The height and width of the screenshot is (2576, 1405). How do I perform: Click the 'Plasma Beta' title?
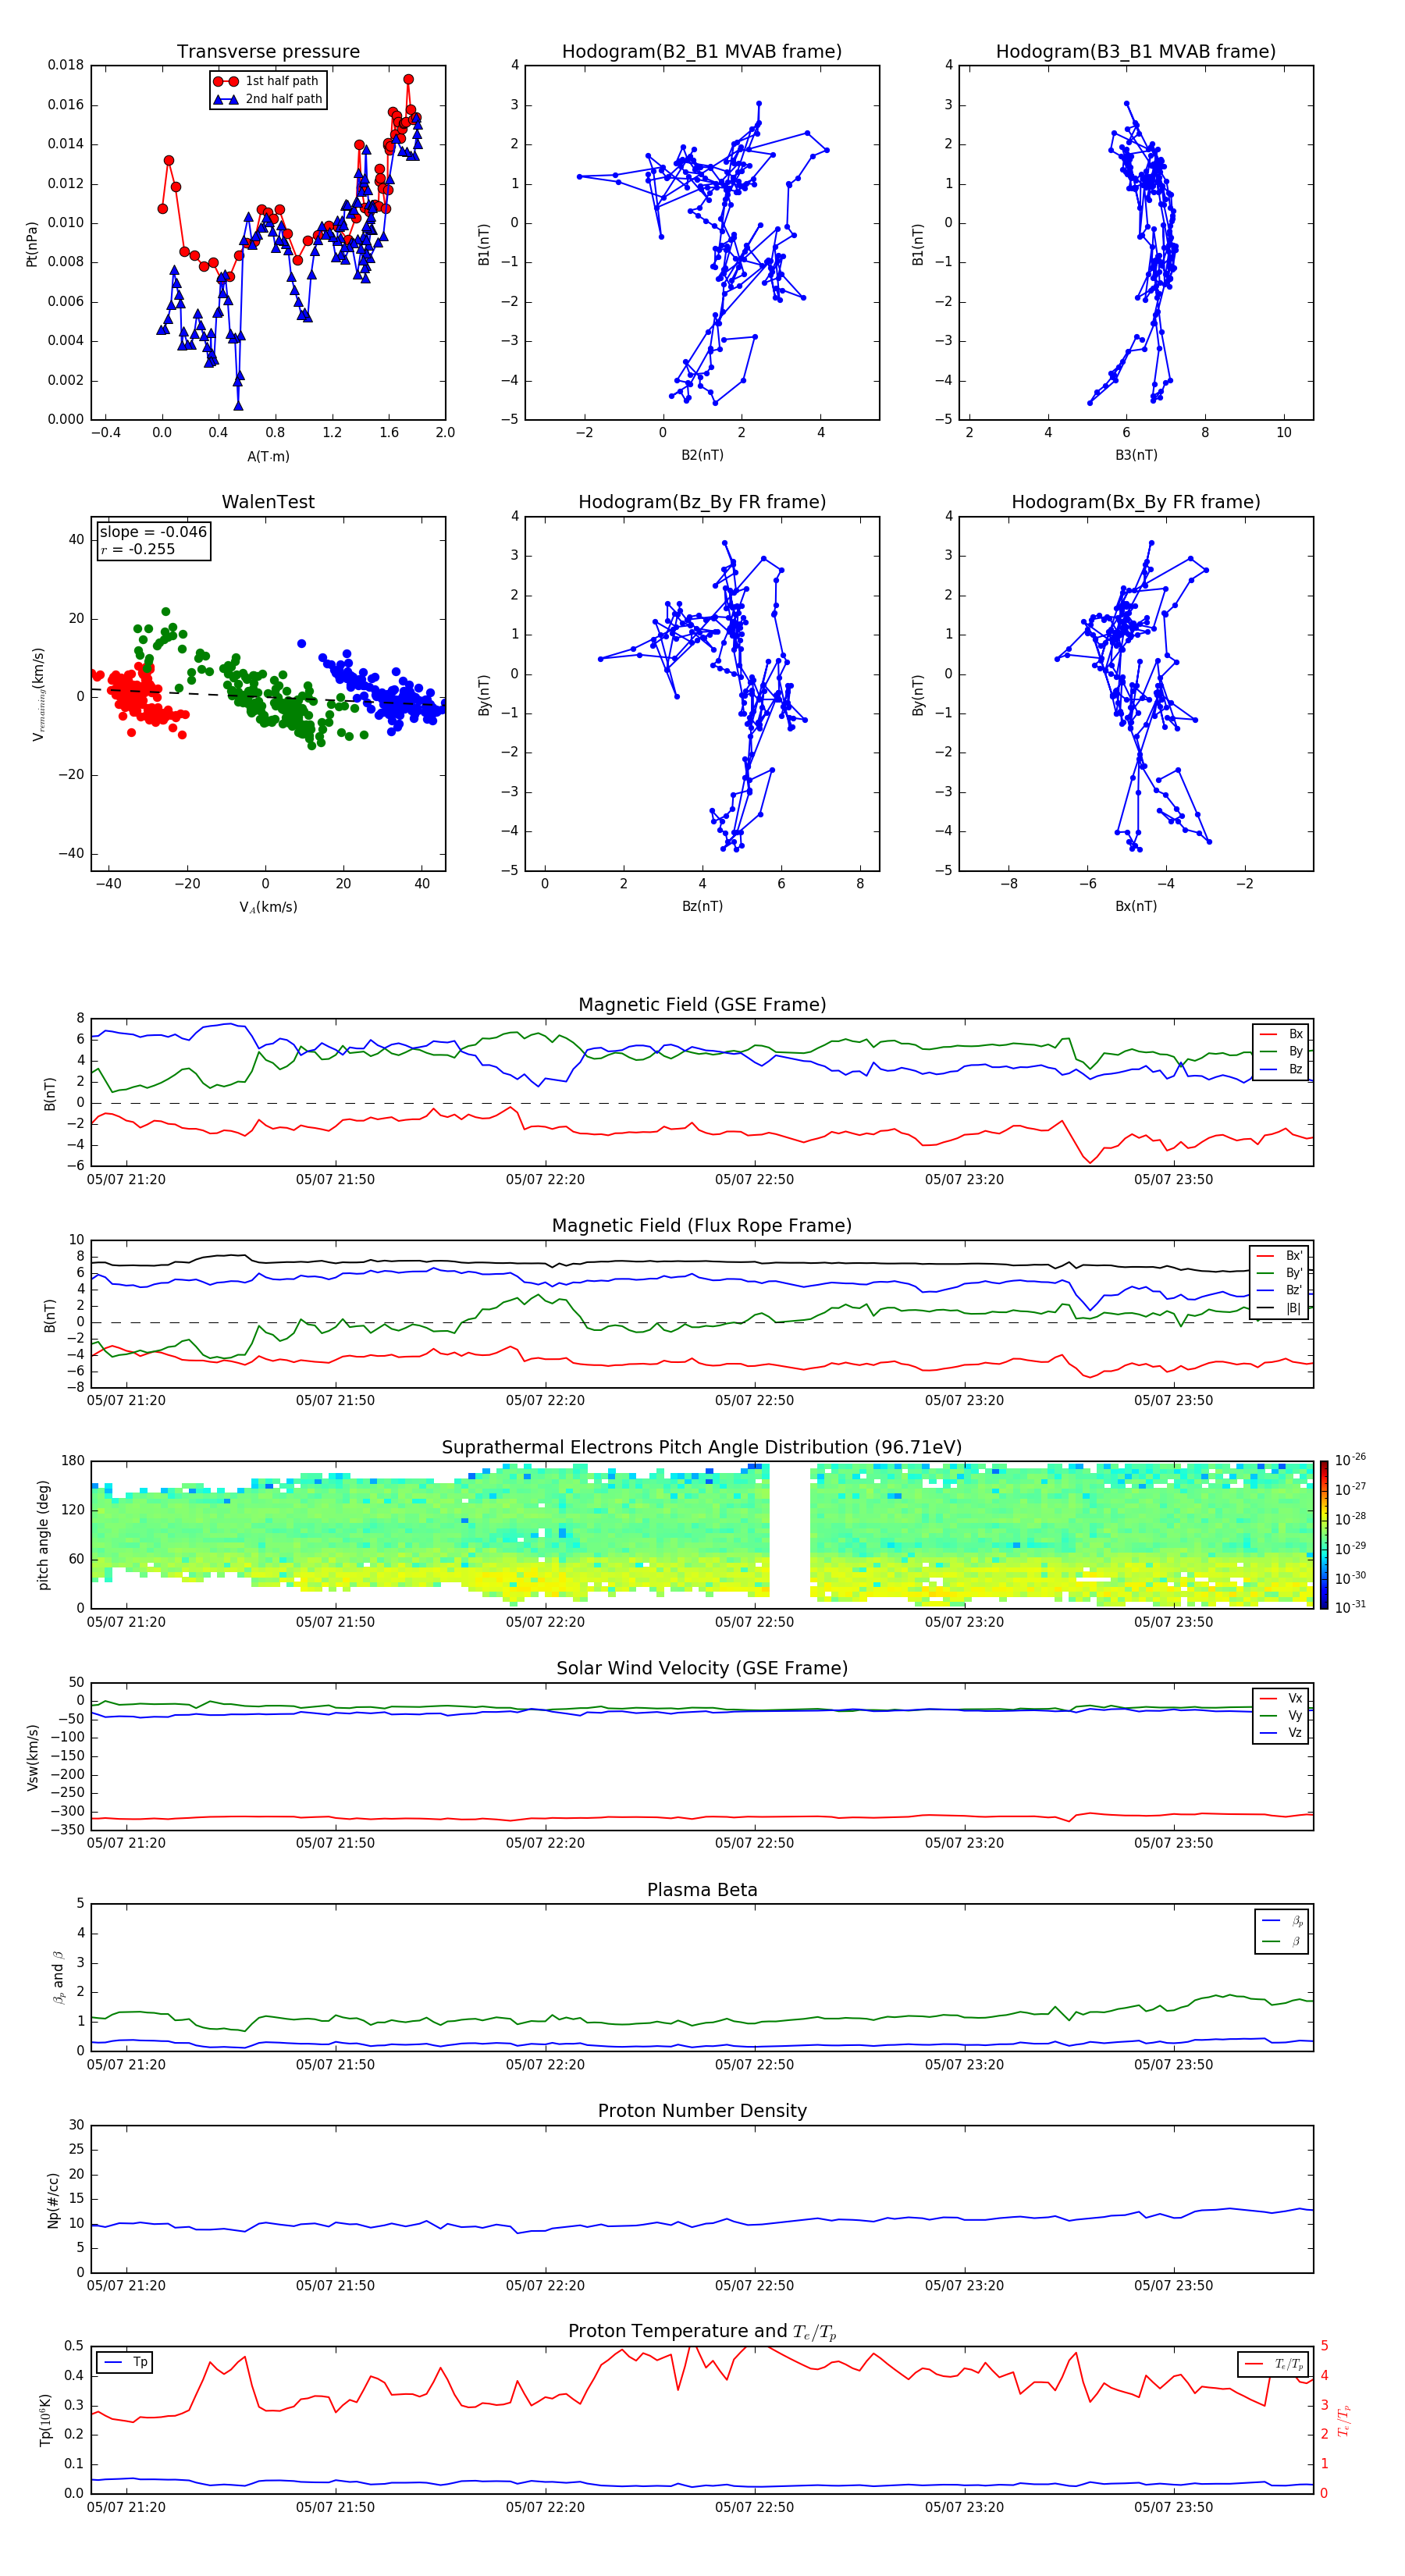coord(702,1890)
